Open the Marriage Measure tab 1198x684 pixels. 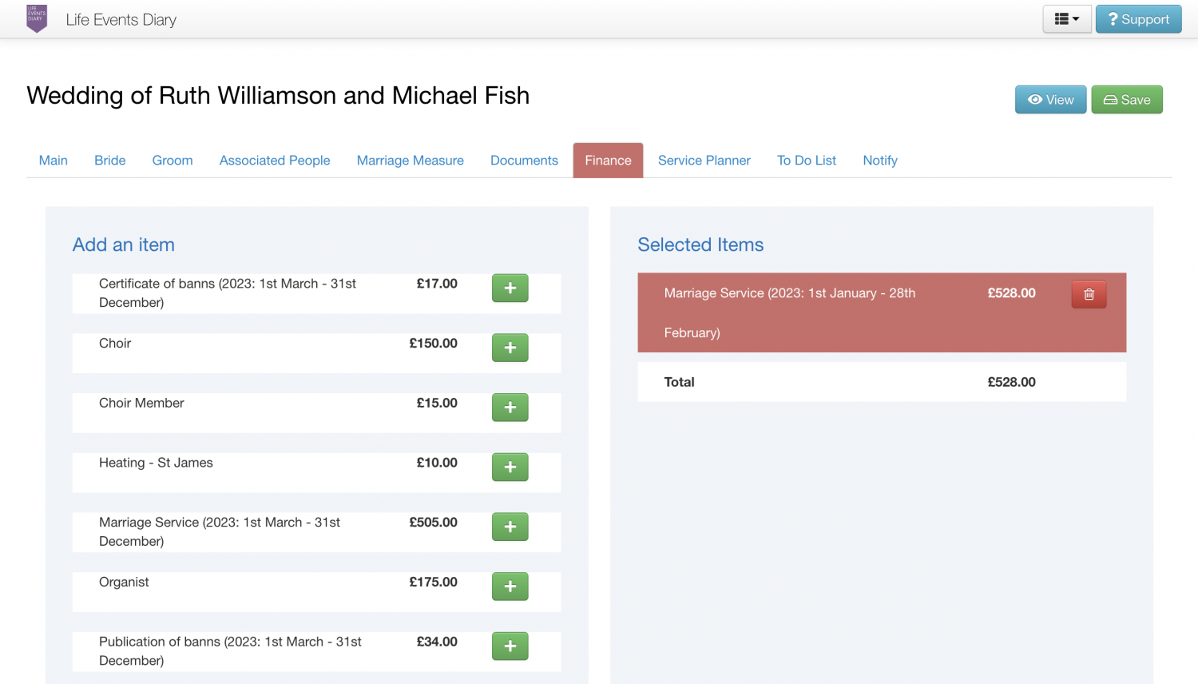[x=410, y=161]
